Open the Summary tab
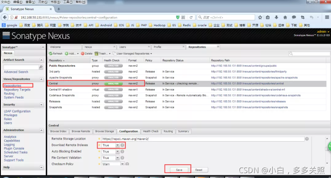The width and height of the screenshot is (331, 178). pyautogui.click(x=184, y=131)
